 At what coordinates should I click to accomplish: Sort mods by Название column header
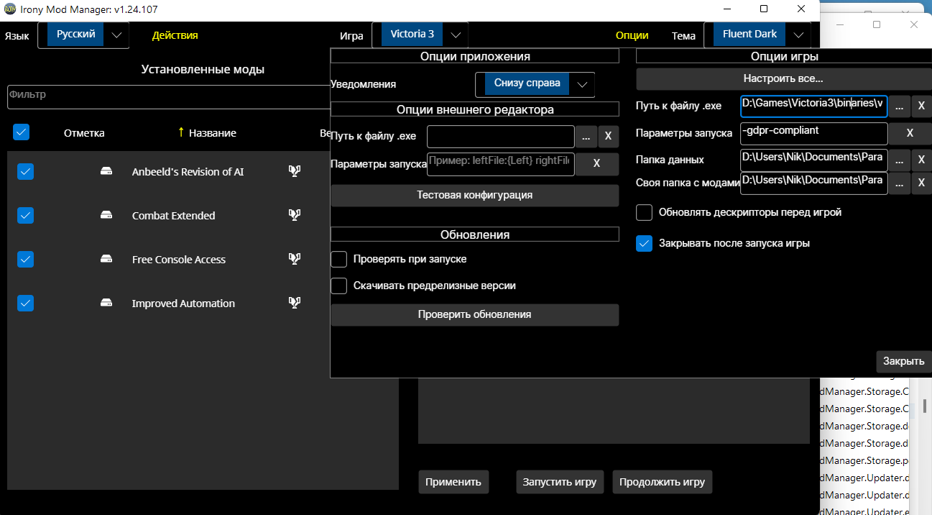(x=212, y=132)
